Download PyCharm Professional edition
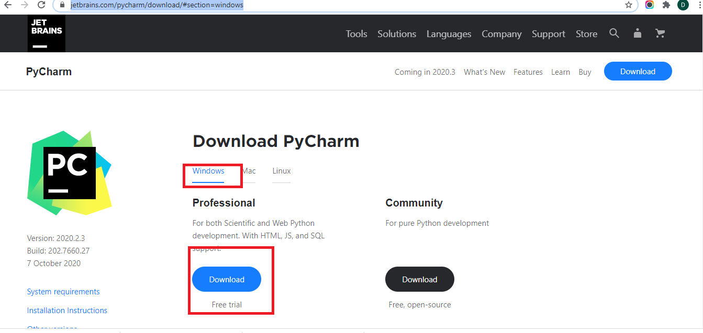 point(227,279)
